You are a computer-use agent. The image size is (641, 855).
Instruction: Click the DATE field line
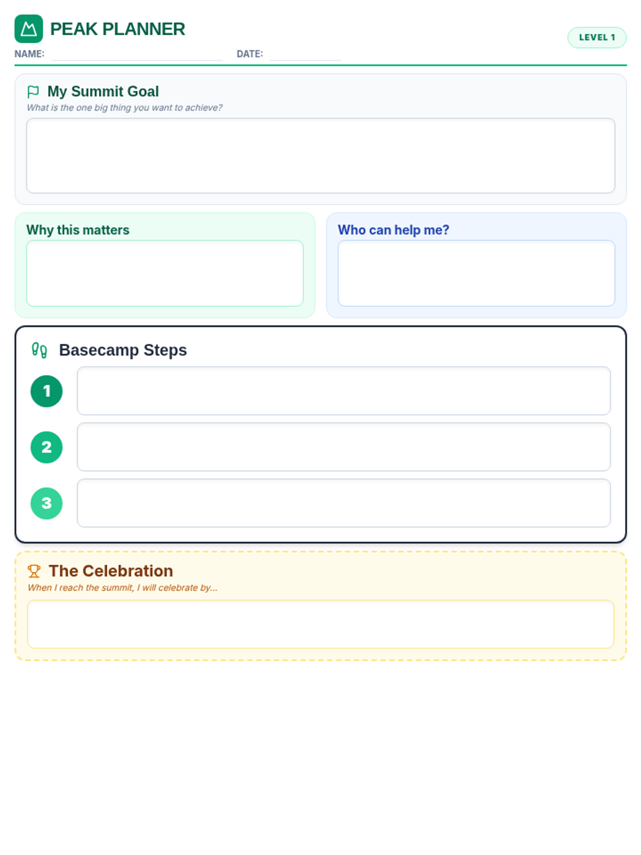[306, 55]
